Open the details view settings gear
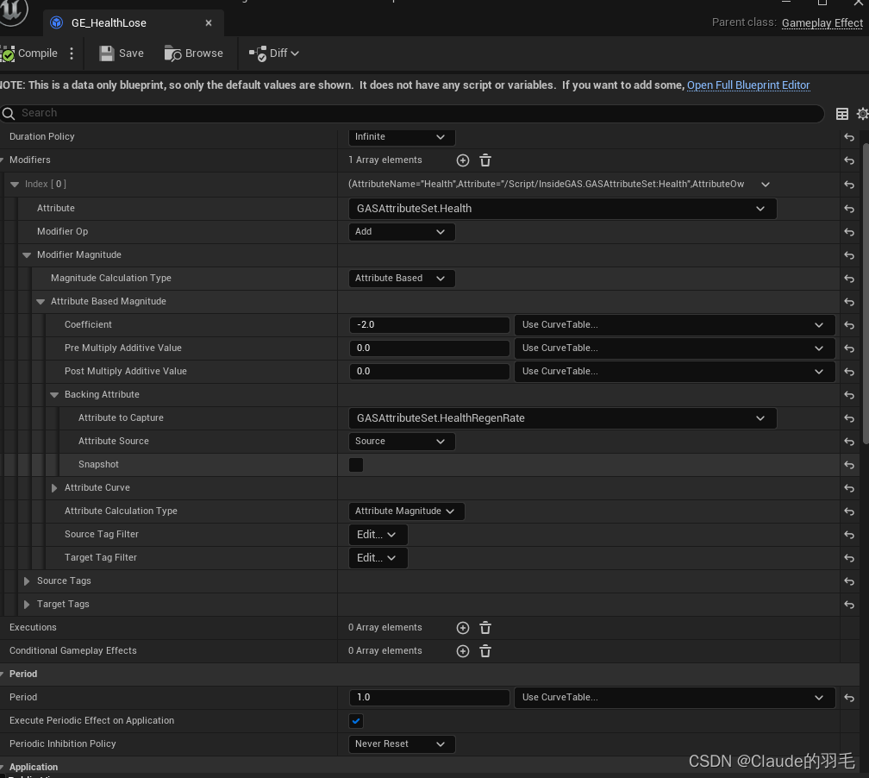 point(862,114)
